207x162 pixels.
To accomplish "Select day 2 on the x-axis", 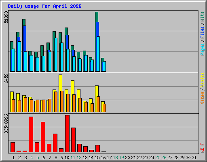I will click(19, 158).
